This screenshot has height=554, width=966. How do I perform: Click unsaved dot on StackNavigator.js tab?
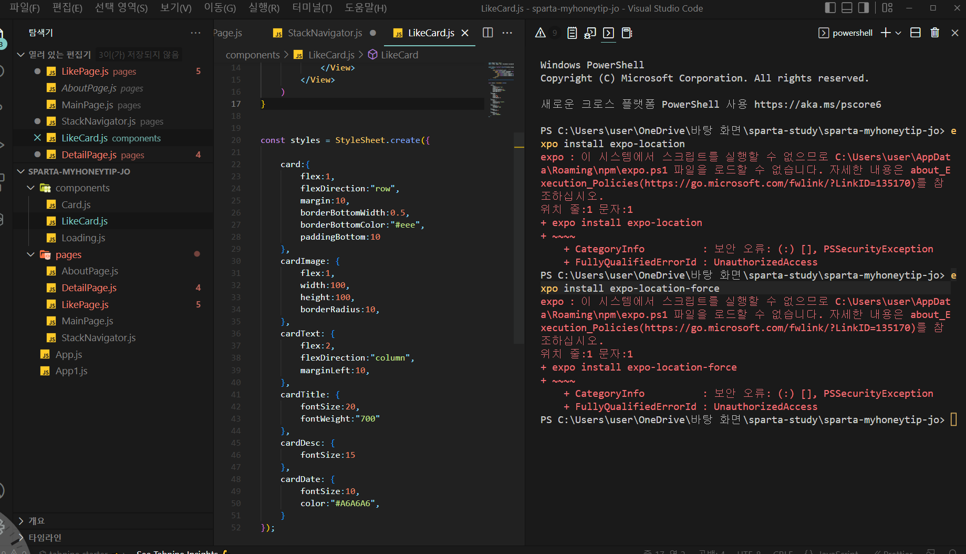[373, 33]
